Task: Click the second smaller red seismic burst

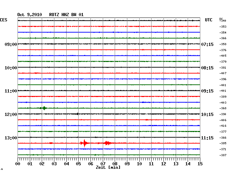Action: [107, 143]
